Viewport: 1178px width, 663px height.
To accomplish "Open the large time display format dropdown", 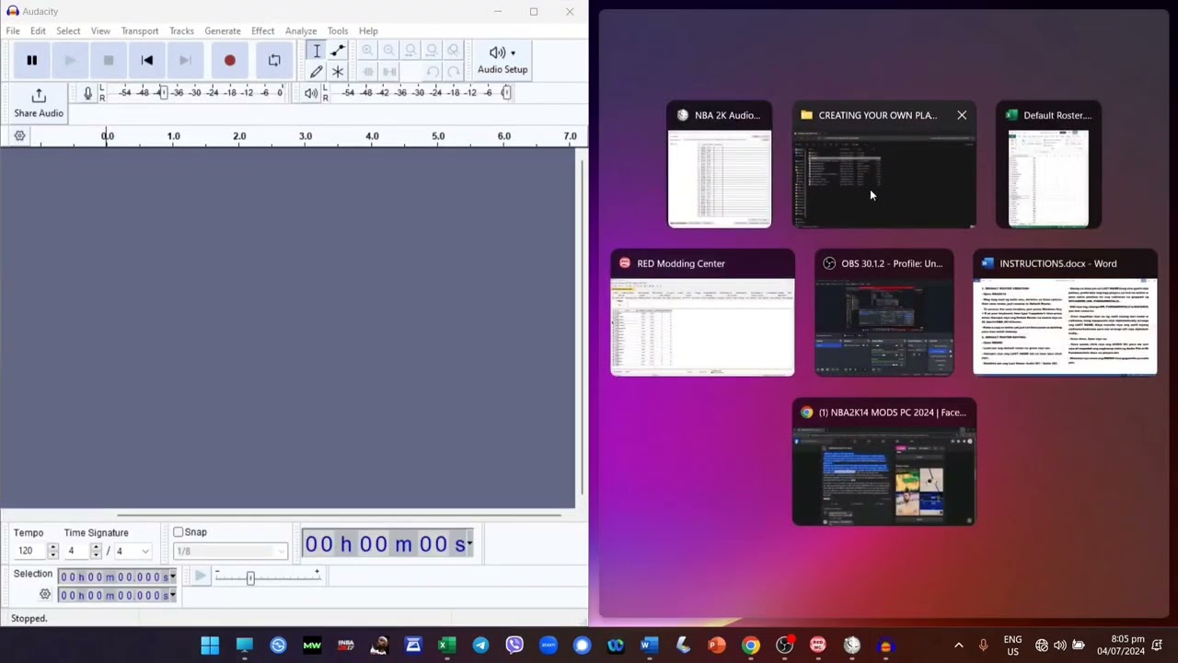I will click(x=469, y=544).
